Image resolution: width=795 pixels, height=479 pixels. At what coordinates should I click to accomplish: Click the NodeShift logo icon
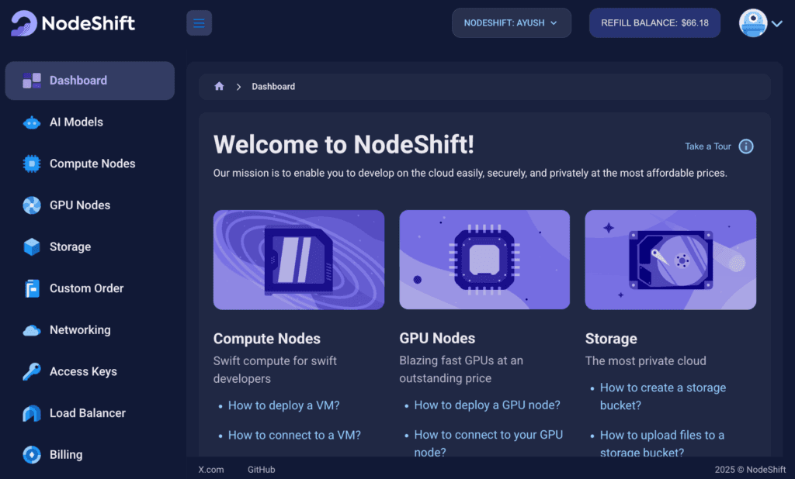[x=24, y=23]
